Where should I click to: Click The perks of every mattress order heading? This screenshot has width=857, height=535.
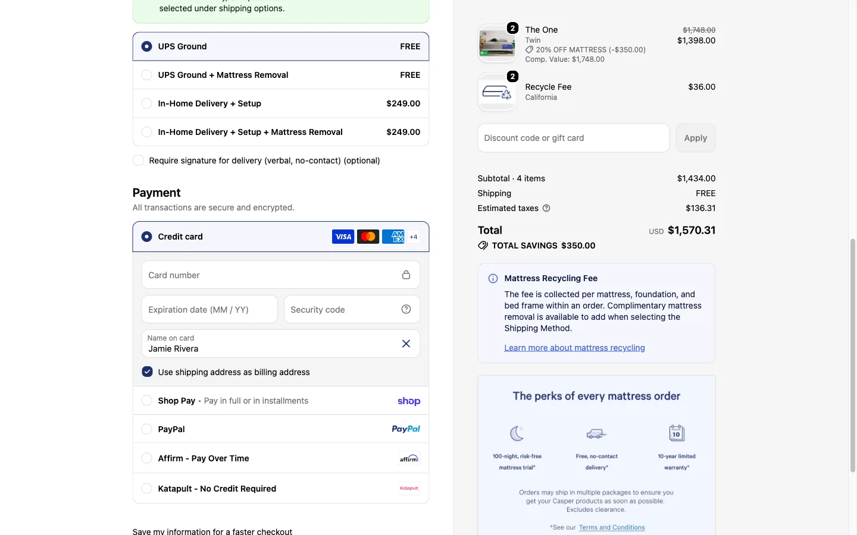(596, 396)
